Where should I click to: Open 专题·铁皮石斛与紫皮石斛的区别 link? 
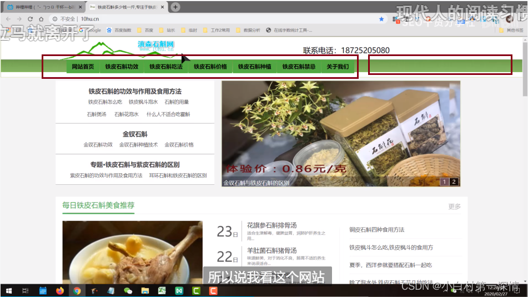point(135,165)
